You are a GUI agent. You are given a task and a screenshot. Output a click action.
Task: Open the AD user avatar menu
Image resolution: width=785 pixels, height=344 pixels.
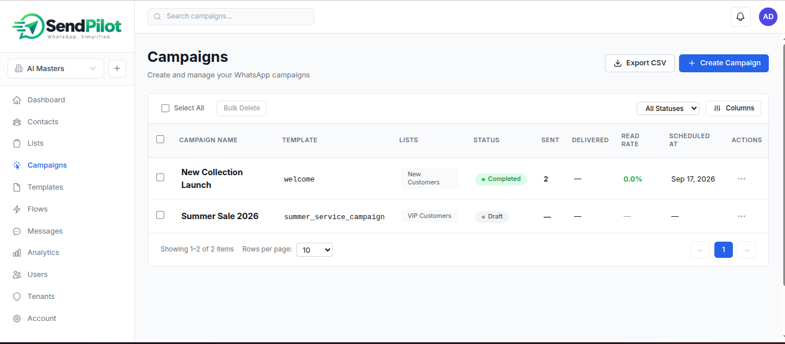(x=768, y=17)
